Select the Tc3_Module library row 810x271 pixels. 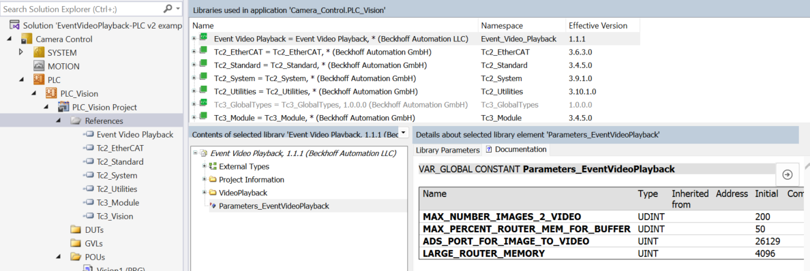pyautogui.click(x=415, y=118)
